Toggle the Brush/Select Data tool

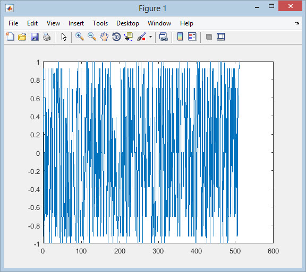click(141, 37)
